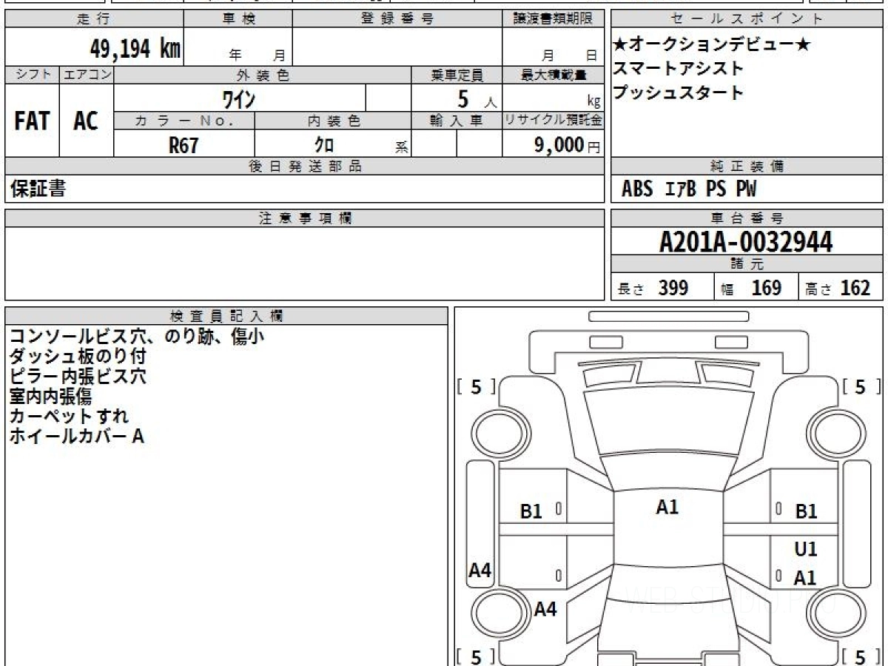Select the プッシュスタート sales point
888x666 pixels.
click(678, 92)
